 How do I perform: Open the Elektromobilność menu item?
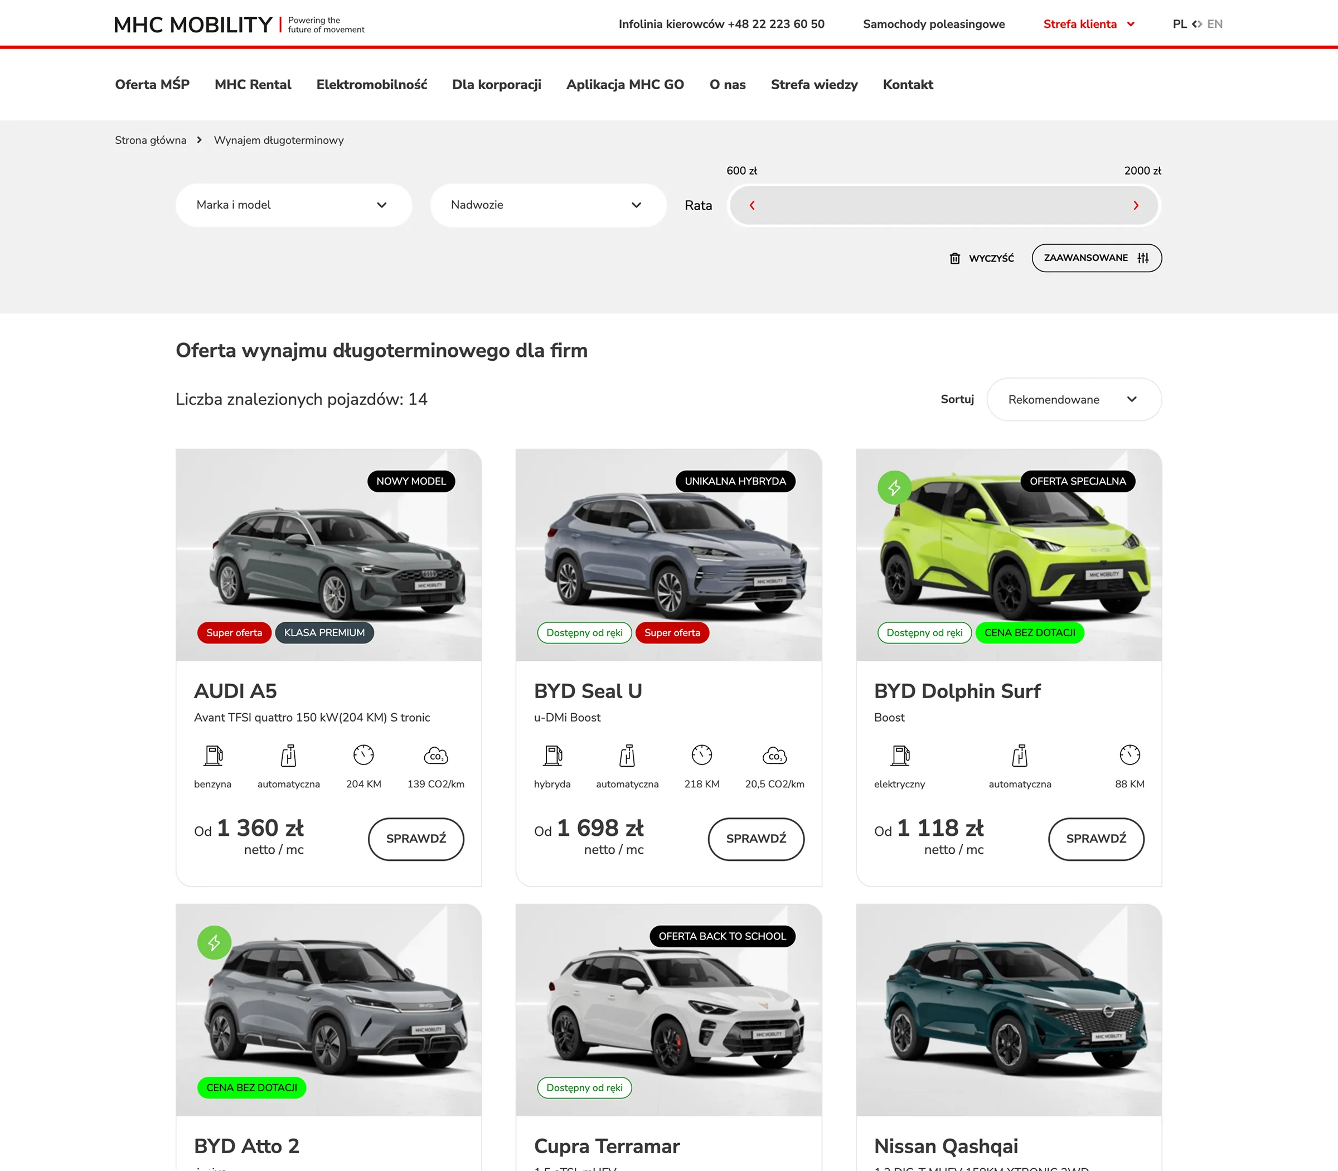(x=372, y=84)
